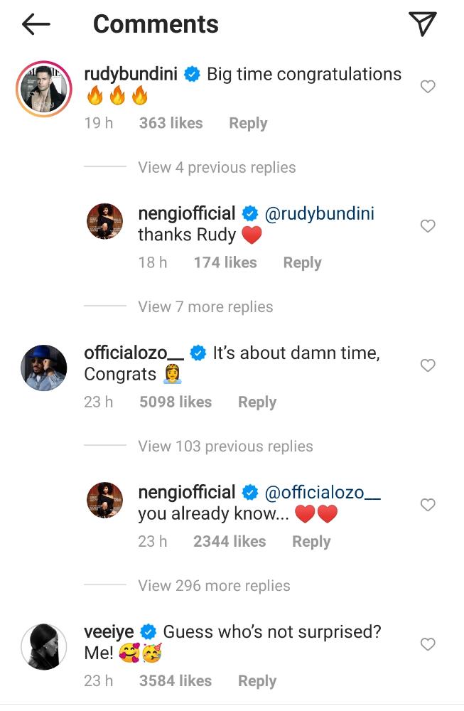Screen dimensions: 464x711
Task: Open the @officialozo__ mention link
Action: pyautogui.click(x=323, y=492)
